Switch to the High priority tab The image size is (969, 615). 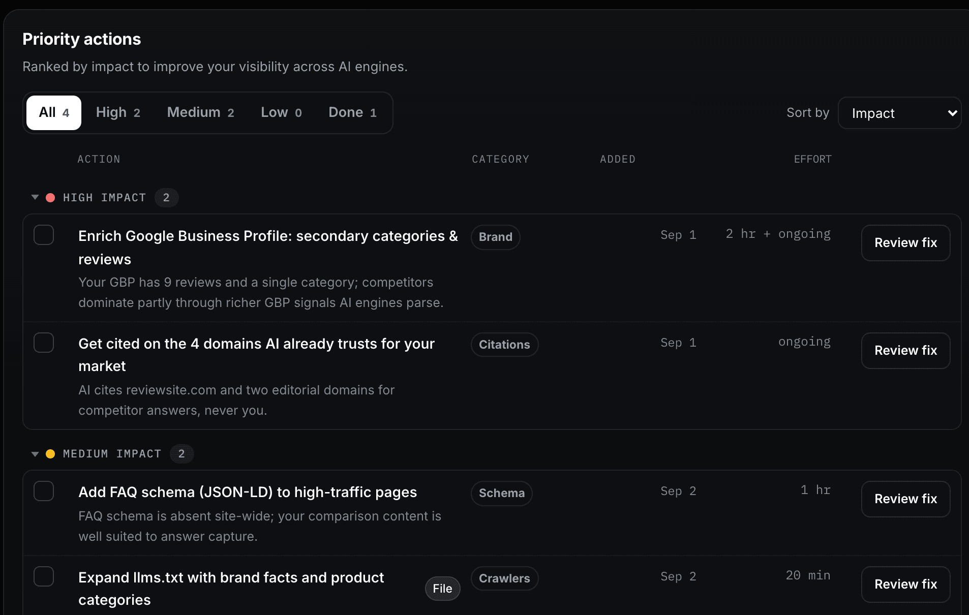118,112
